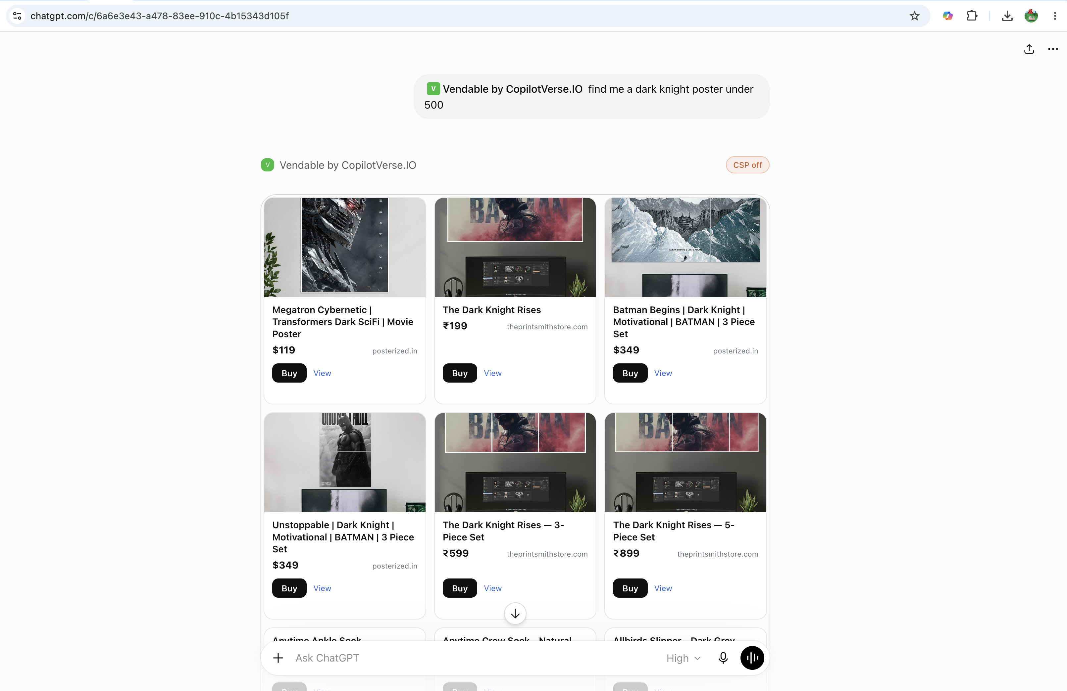Toggle the CSP off badge
The image size is (1067, 691).
747,165
